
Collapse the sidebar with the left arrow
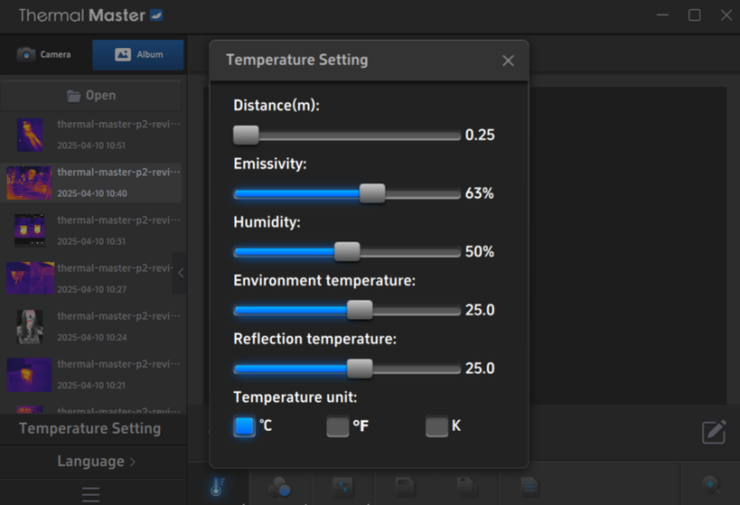tap(180, 273)
